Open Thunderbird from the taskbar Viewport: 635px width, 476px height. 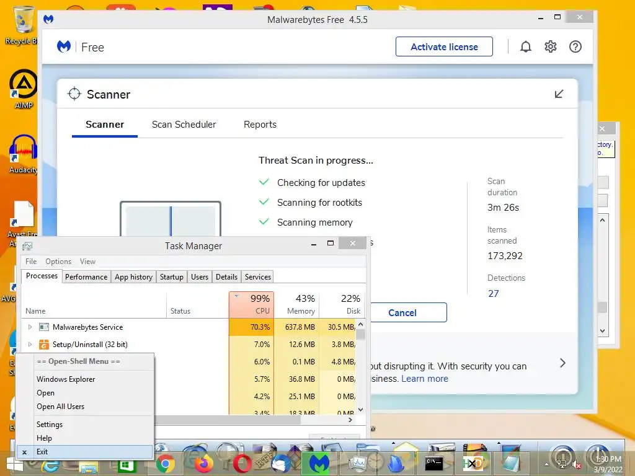click(x=281, y=464)
